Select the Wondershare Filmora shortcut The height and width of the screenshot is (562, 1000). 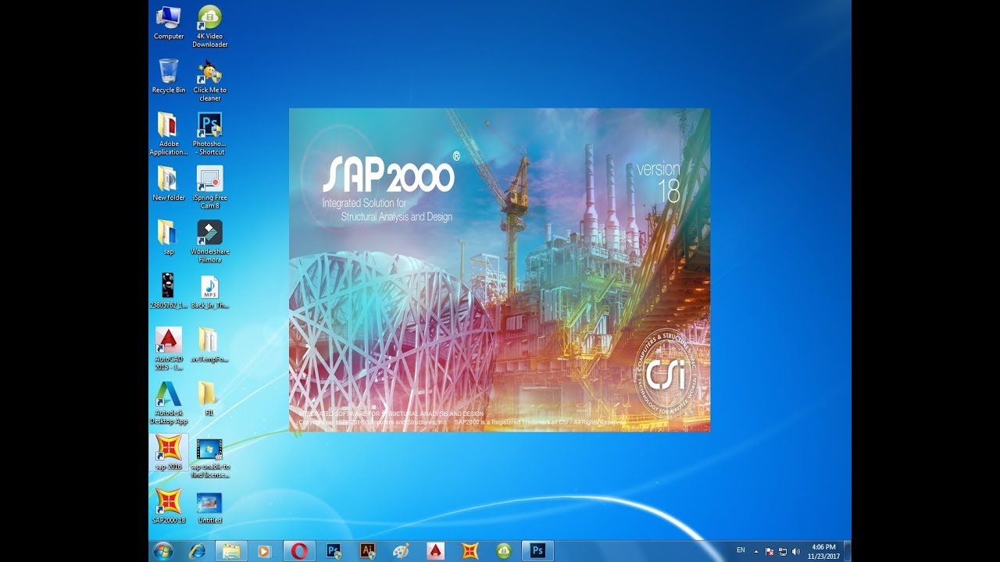(209, 241)
